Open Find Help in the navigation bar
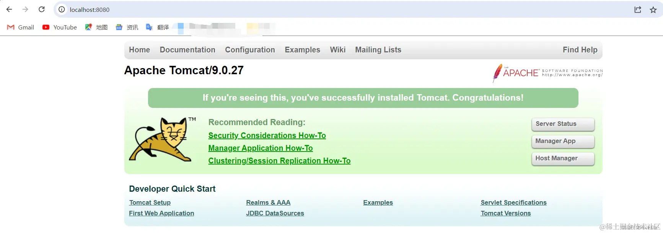This screenshot has height=233, width=663. (x=580, y=50)
